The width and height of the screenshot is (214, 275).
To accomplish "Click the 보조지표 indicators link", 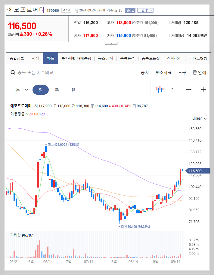I will pyautogui.click(x=163, y=73).
